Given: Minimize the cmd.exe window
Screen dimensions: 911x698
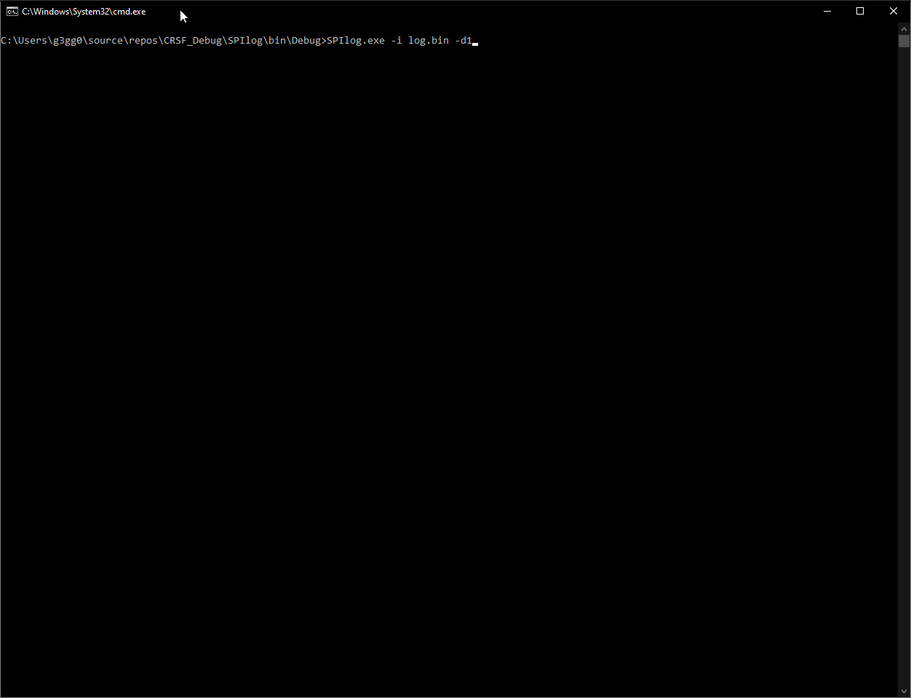Looking at the screenshot, I should pos(827,11).
